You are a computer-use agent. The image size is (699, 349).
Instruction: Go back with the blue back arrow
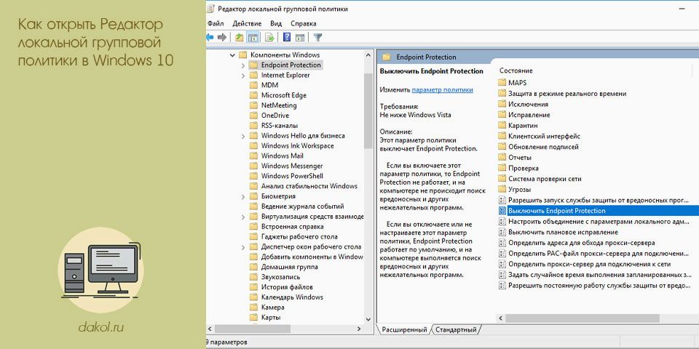[x=210, y=37]
